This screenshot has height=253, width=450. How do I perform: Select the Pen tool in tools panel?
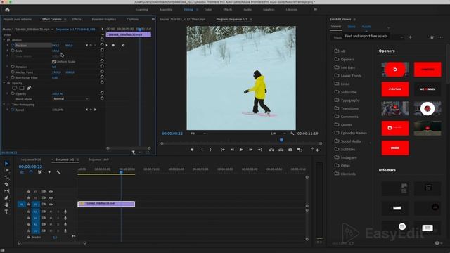[6, 197]
